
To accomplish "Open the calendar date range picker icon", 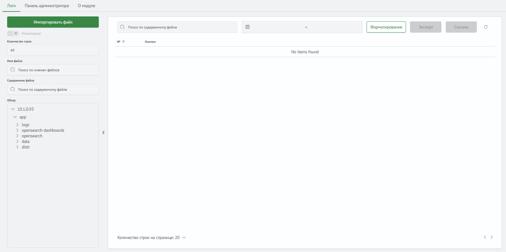I will (x=248, y=27).
